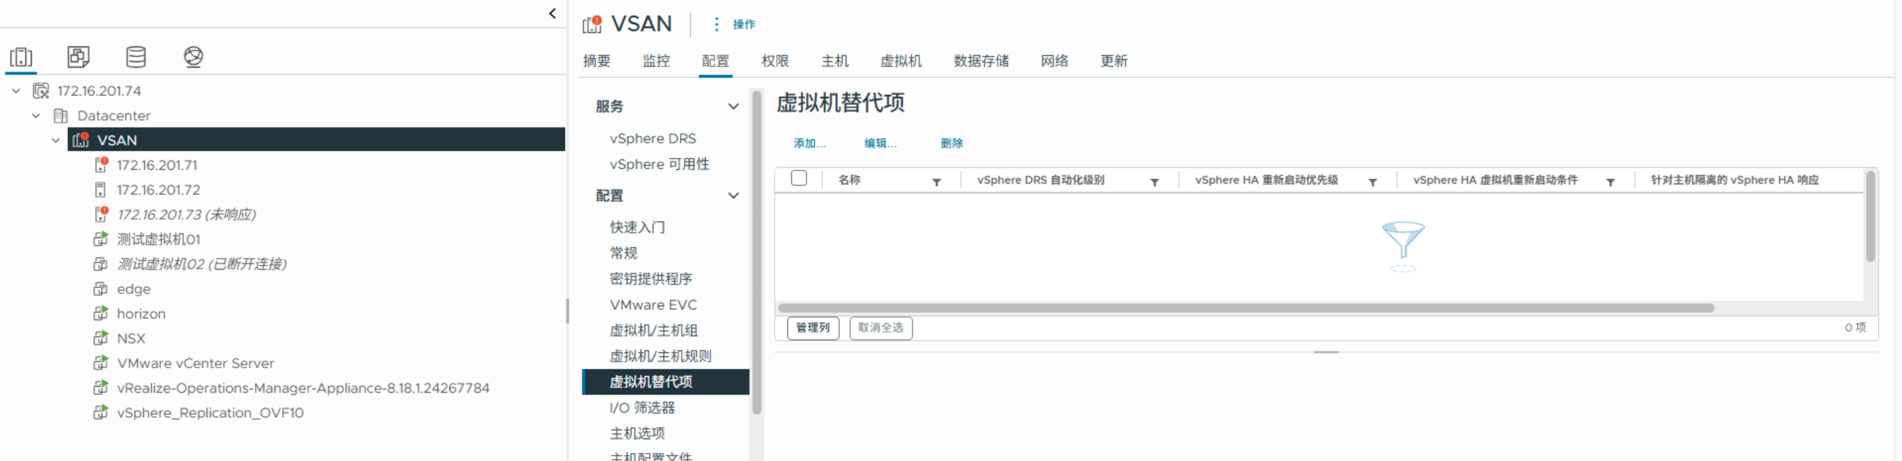Click the VM icon next to edge
This screenshot has height=461, width=1902.
pyautogui.click(x=100, y=289)
